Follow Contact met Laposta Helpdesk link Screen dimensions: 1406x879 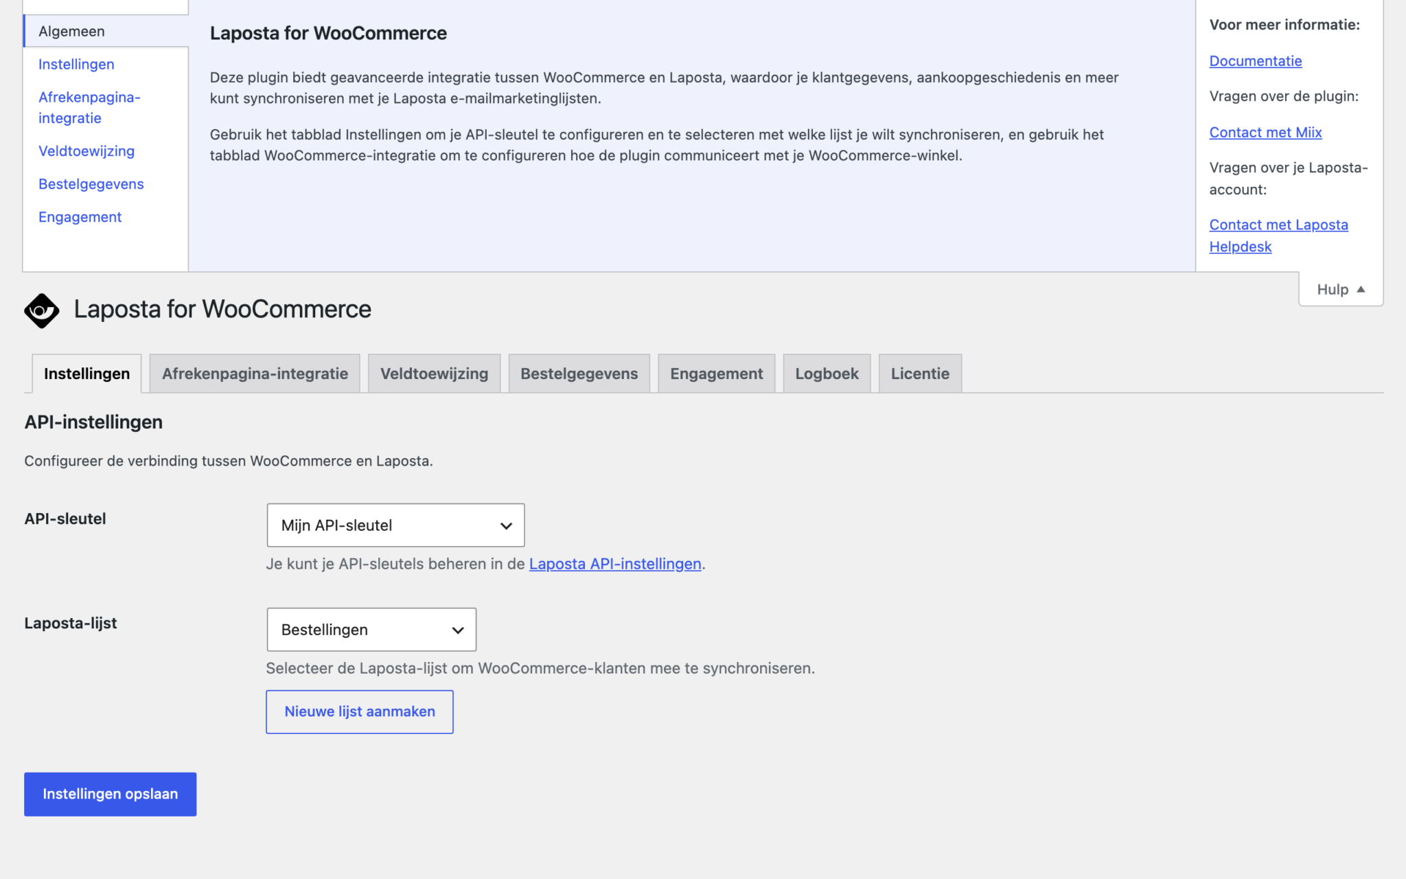coord(1278,236)
